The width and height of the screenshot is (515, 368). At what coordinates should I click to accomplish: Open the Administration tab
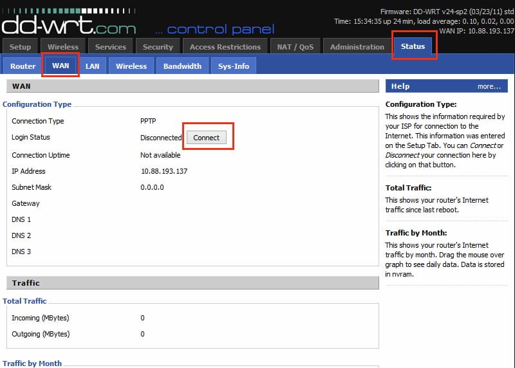357,47
